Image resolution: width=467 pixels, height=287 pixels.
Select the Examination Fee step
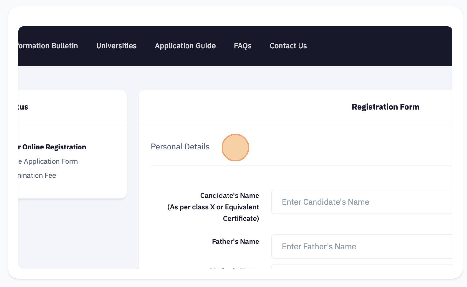pyautogui.click(x=37, y=175)
